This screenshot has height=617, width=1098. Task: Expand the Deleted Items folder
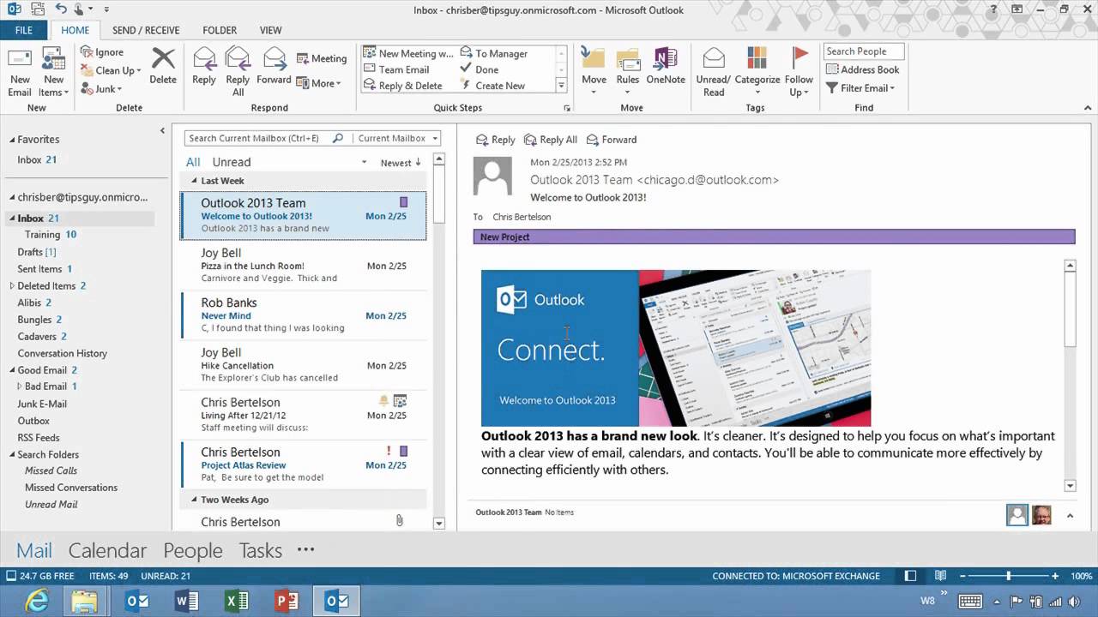(x=12, y=286)
